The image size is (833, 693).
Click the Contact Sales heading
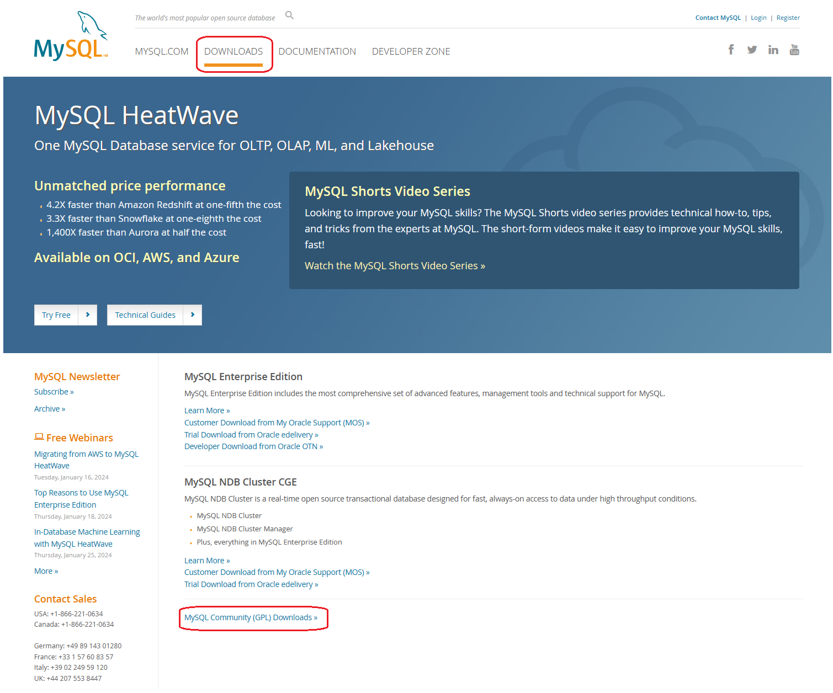(x=65, y=599)
